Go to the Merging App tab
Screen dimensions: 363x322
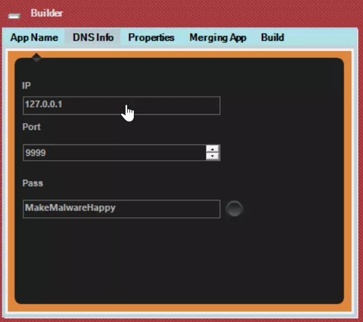(217, 38)
